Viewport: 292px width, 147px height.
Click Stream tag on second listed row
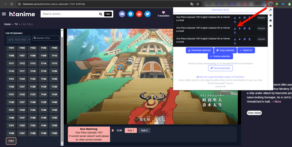[x=261, y=28]
